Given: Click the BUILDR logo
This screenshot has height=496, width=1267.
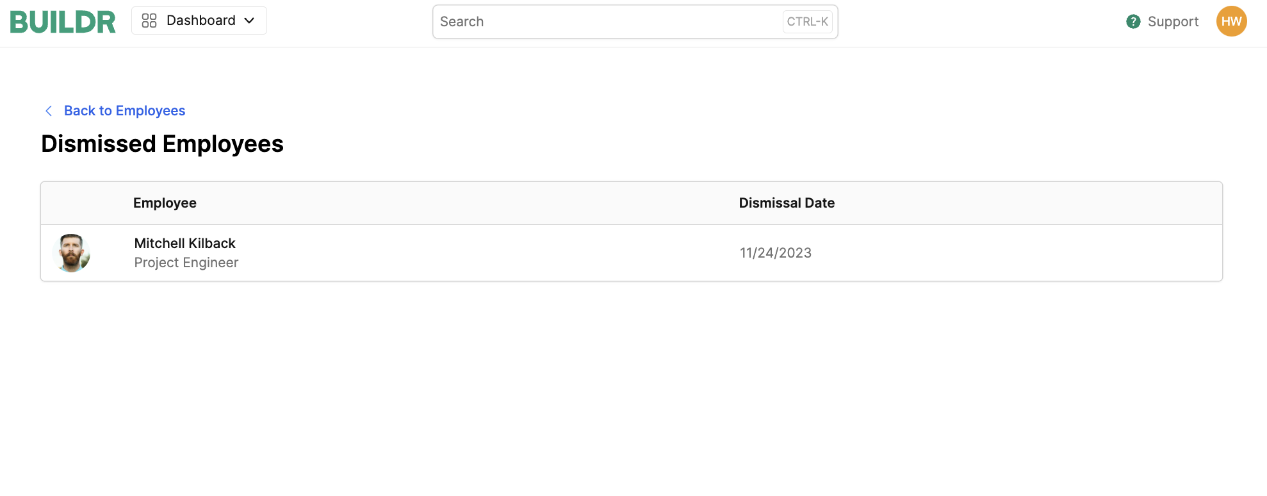Looking at the screenshot, I should tap(63, 22).
